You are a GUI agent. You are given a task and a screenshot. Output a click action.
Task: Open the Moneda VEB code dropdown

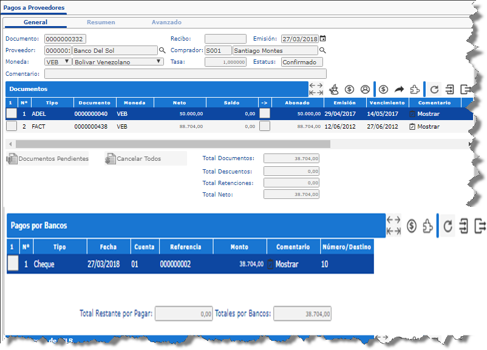pos(58,61)
